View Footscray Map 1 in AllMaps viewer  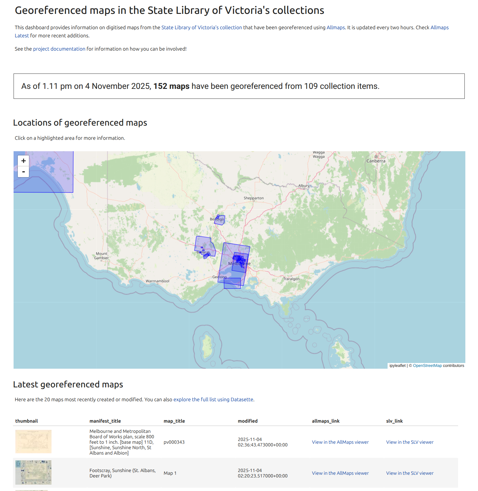click(x=340, y=473)
